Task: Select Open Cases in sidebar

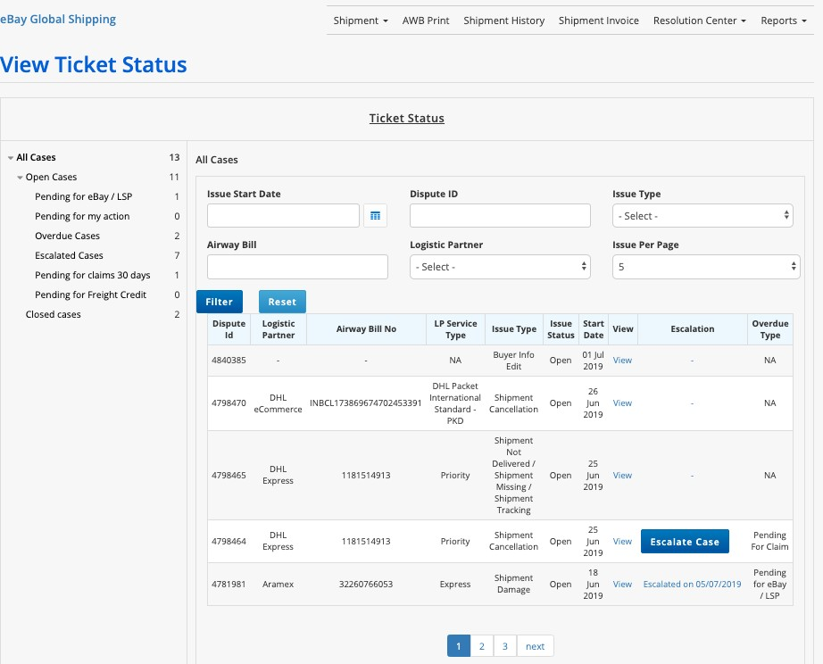Action: click(51, 177)
